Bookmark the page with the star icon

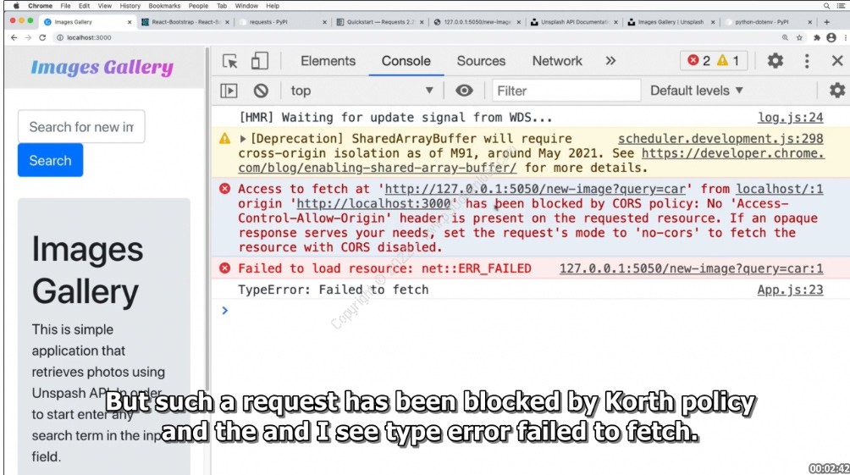point(801,38)
